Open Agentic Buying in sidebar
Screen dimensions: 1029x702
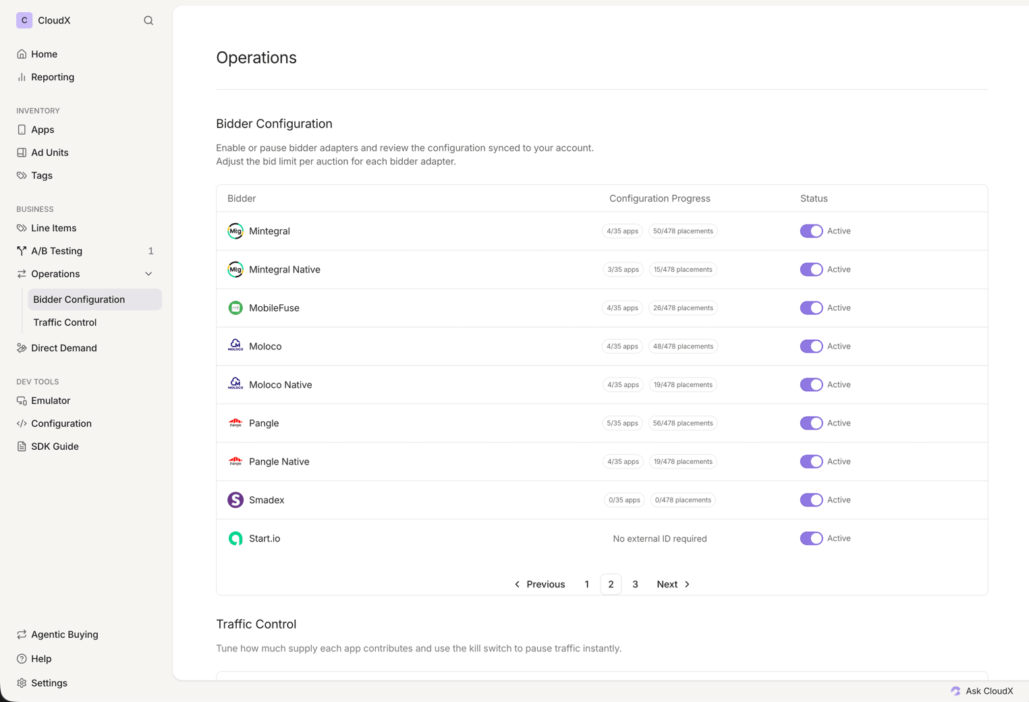coord(86,635)
